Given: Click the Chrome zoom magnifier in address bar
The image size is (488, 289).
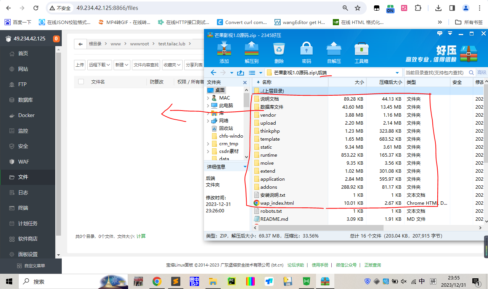Looking at the screenshot, I should [x=345, y=8].
